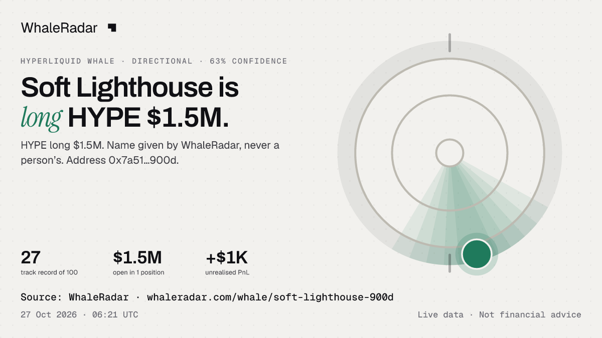Image resolution: width=602 pixels, height=338 pixels.
Task: Click the WhaleRadar wordmark in the header
Action: coord(59,28)
